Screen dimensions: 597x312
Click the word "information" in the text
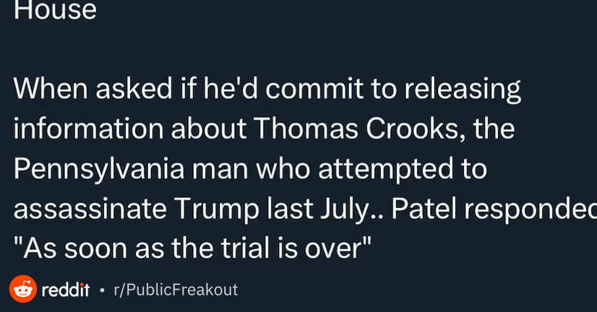point(89,129)
